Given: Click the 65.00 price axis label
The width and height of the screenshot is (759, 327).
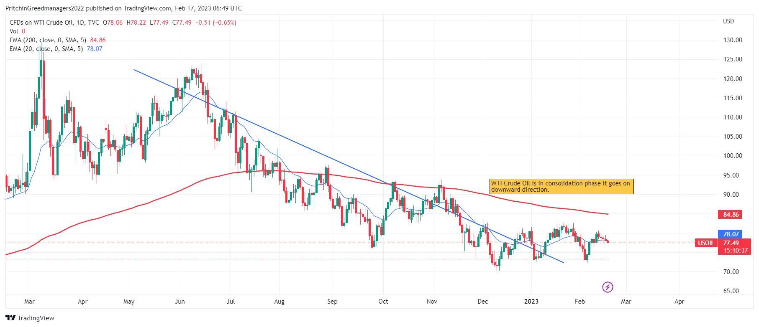Looking at the screenshot, I should point(731,291).
